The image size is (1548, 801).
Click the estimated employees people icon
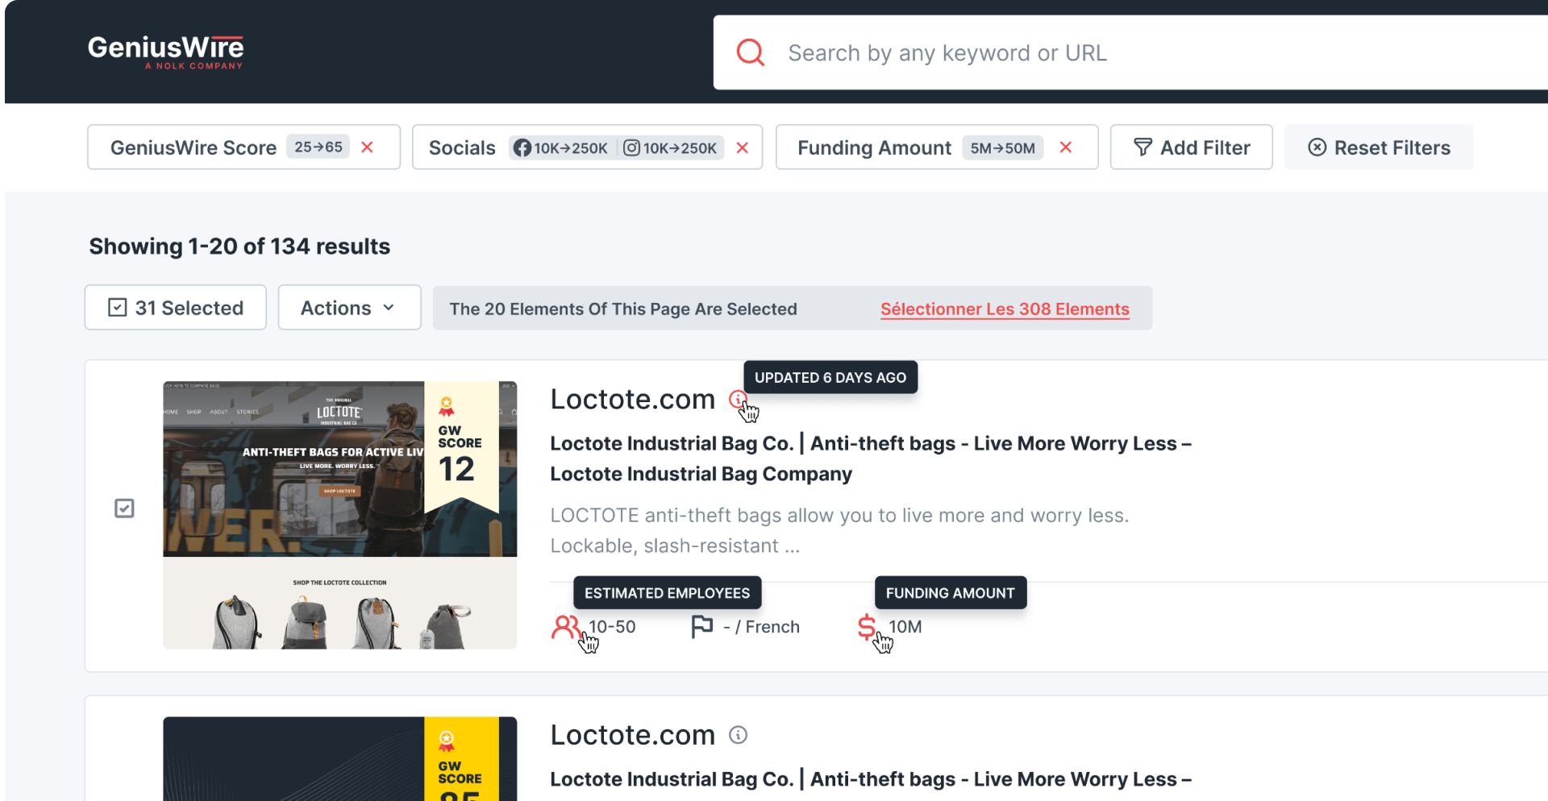[565, 627]
